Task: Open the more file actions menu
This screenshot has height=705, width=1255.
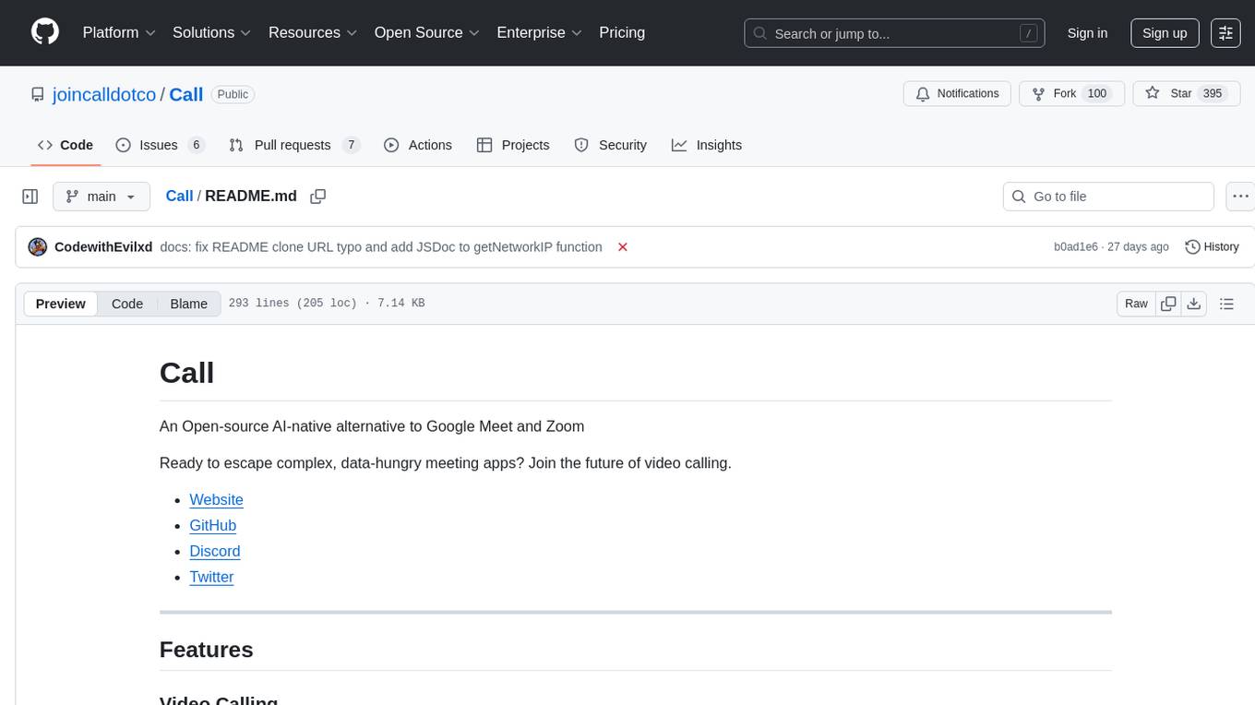Action: click(x=1241, y=197)
